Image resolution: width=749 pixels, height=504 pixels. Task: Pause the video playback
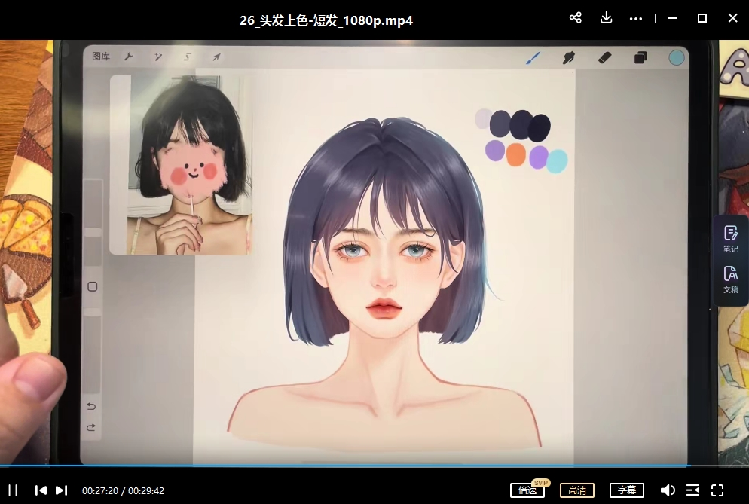click(13, 490)
